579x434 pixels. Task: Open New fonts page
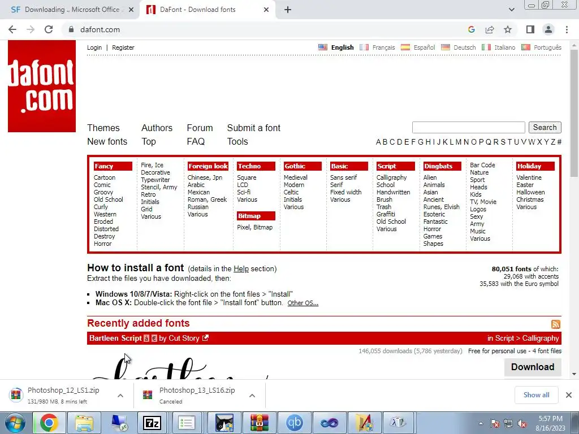tap(107, 141)
